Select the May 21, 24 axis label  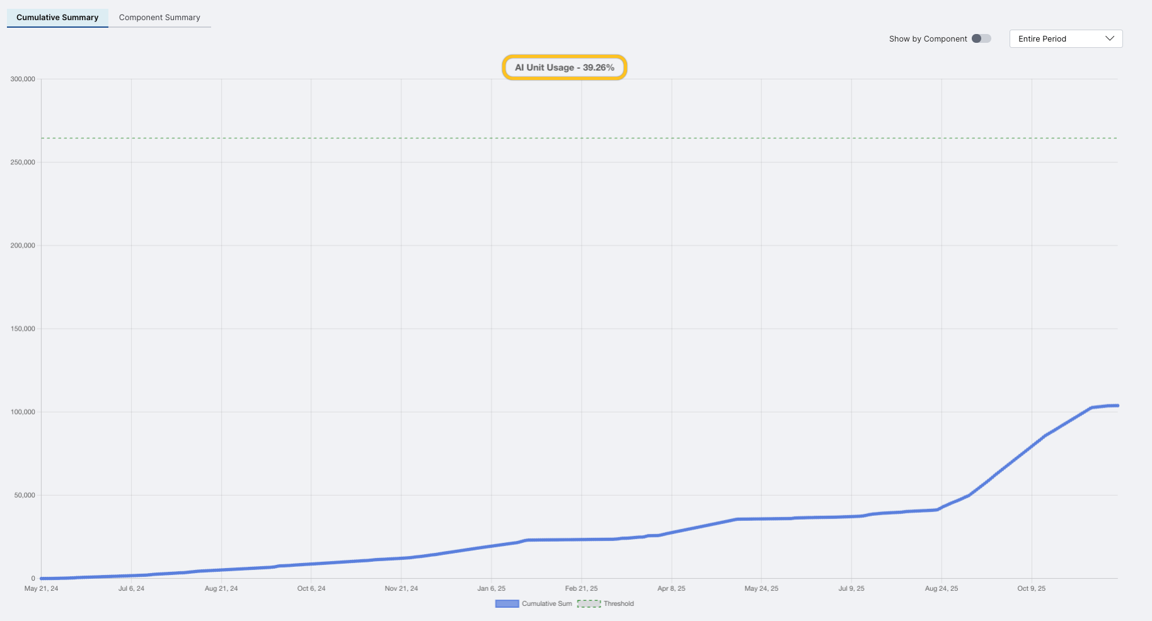pos(41,588)
